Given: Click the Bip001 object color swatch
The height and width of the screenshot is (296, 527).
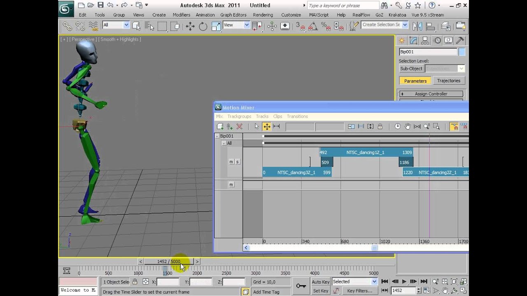Looking at the screenshot, I should click(462, 52).
